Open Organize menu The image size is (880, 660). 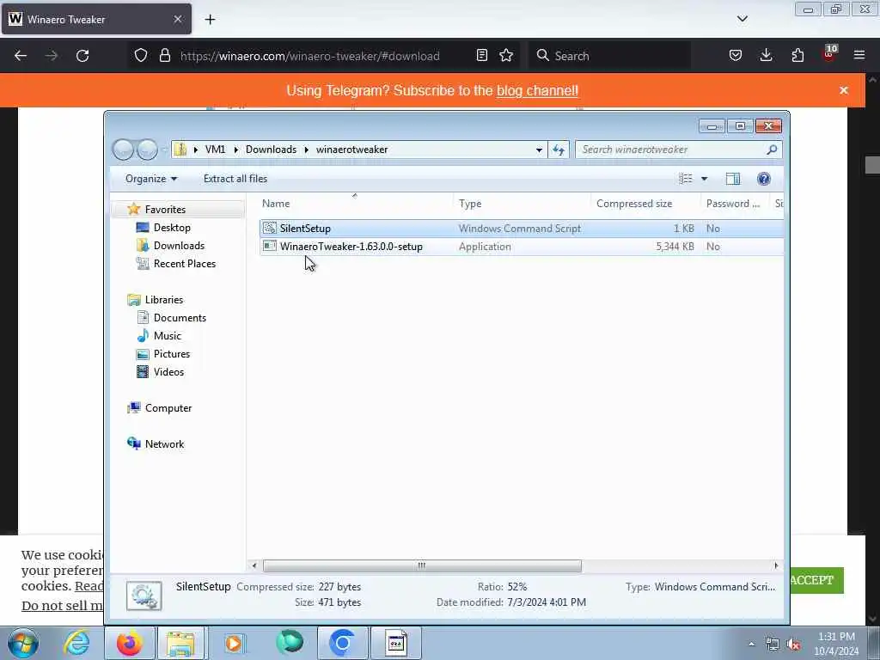151,179
